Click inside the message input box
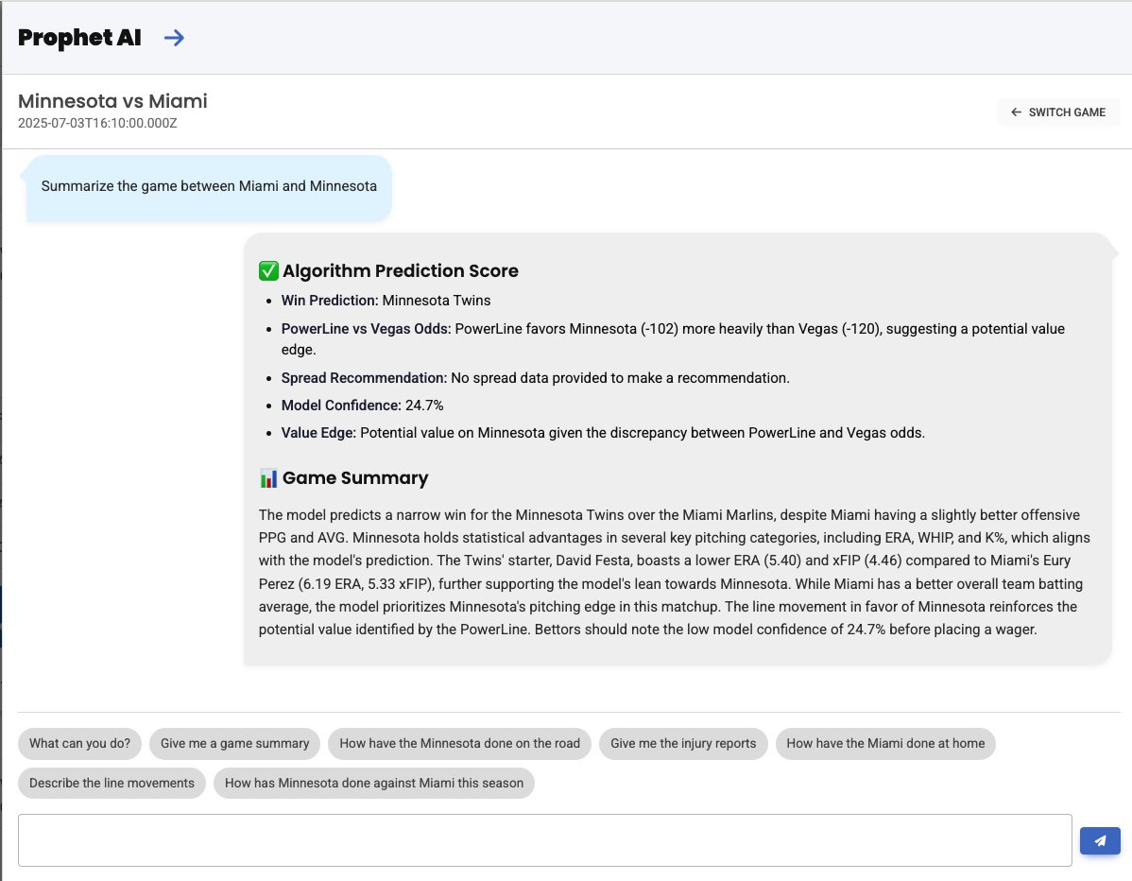 (x=546, y=840)
